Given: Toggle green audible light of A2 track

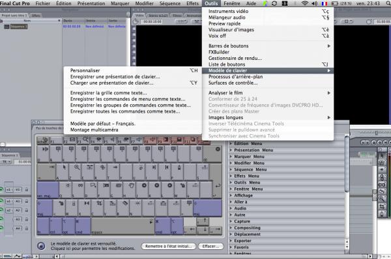Looking at the screenshot, I should point(1,210).
